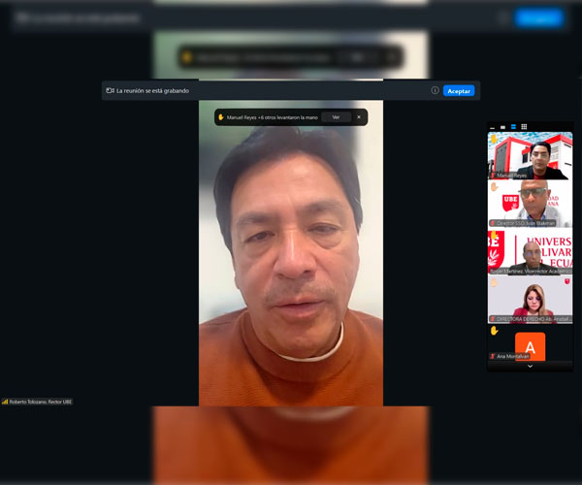The image size is (582, 485).
Task: Click the blurred blue button at top right
Action: pyautogui.click(x=538, y=17)
